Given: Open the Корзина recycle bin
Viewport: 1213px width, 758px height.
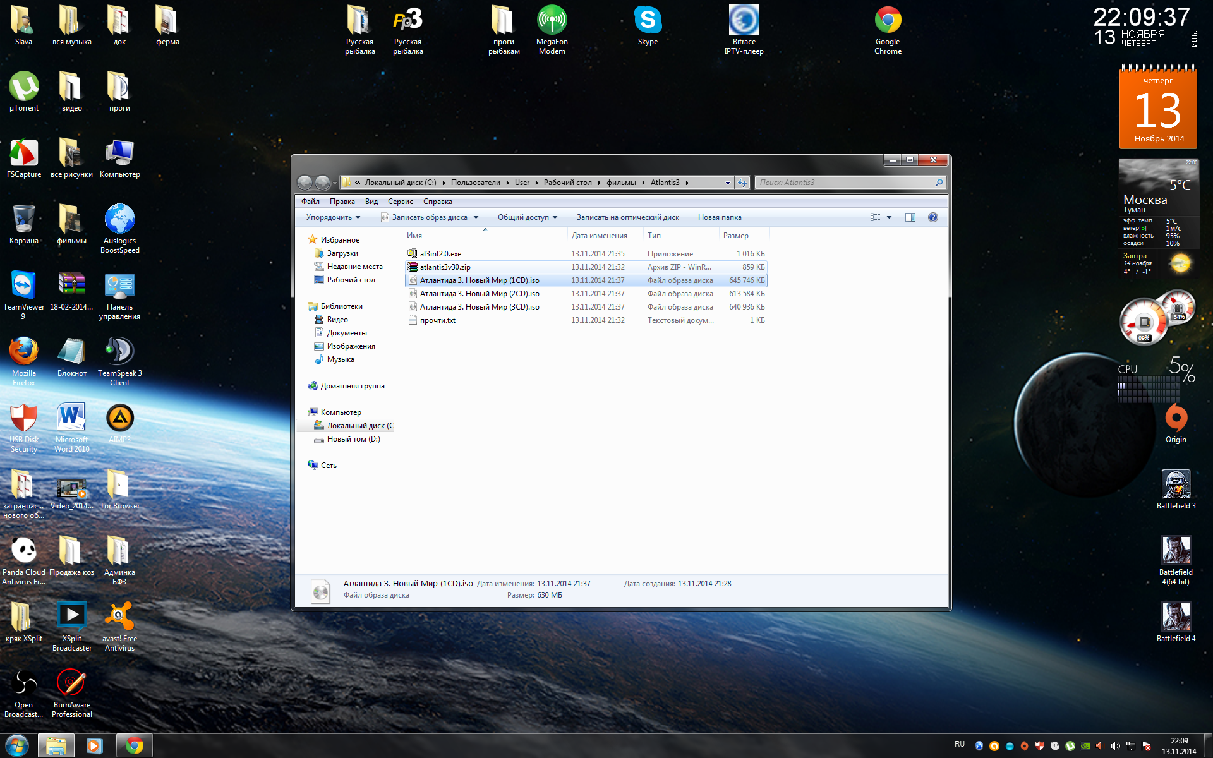Looking at the screenshot, I should tap(24, 225).
